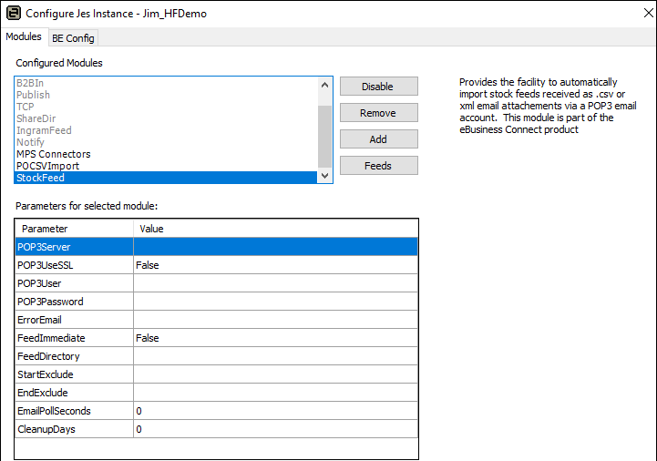Switch to the BE Config tab

(x=73, y=37)
